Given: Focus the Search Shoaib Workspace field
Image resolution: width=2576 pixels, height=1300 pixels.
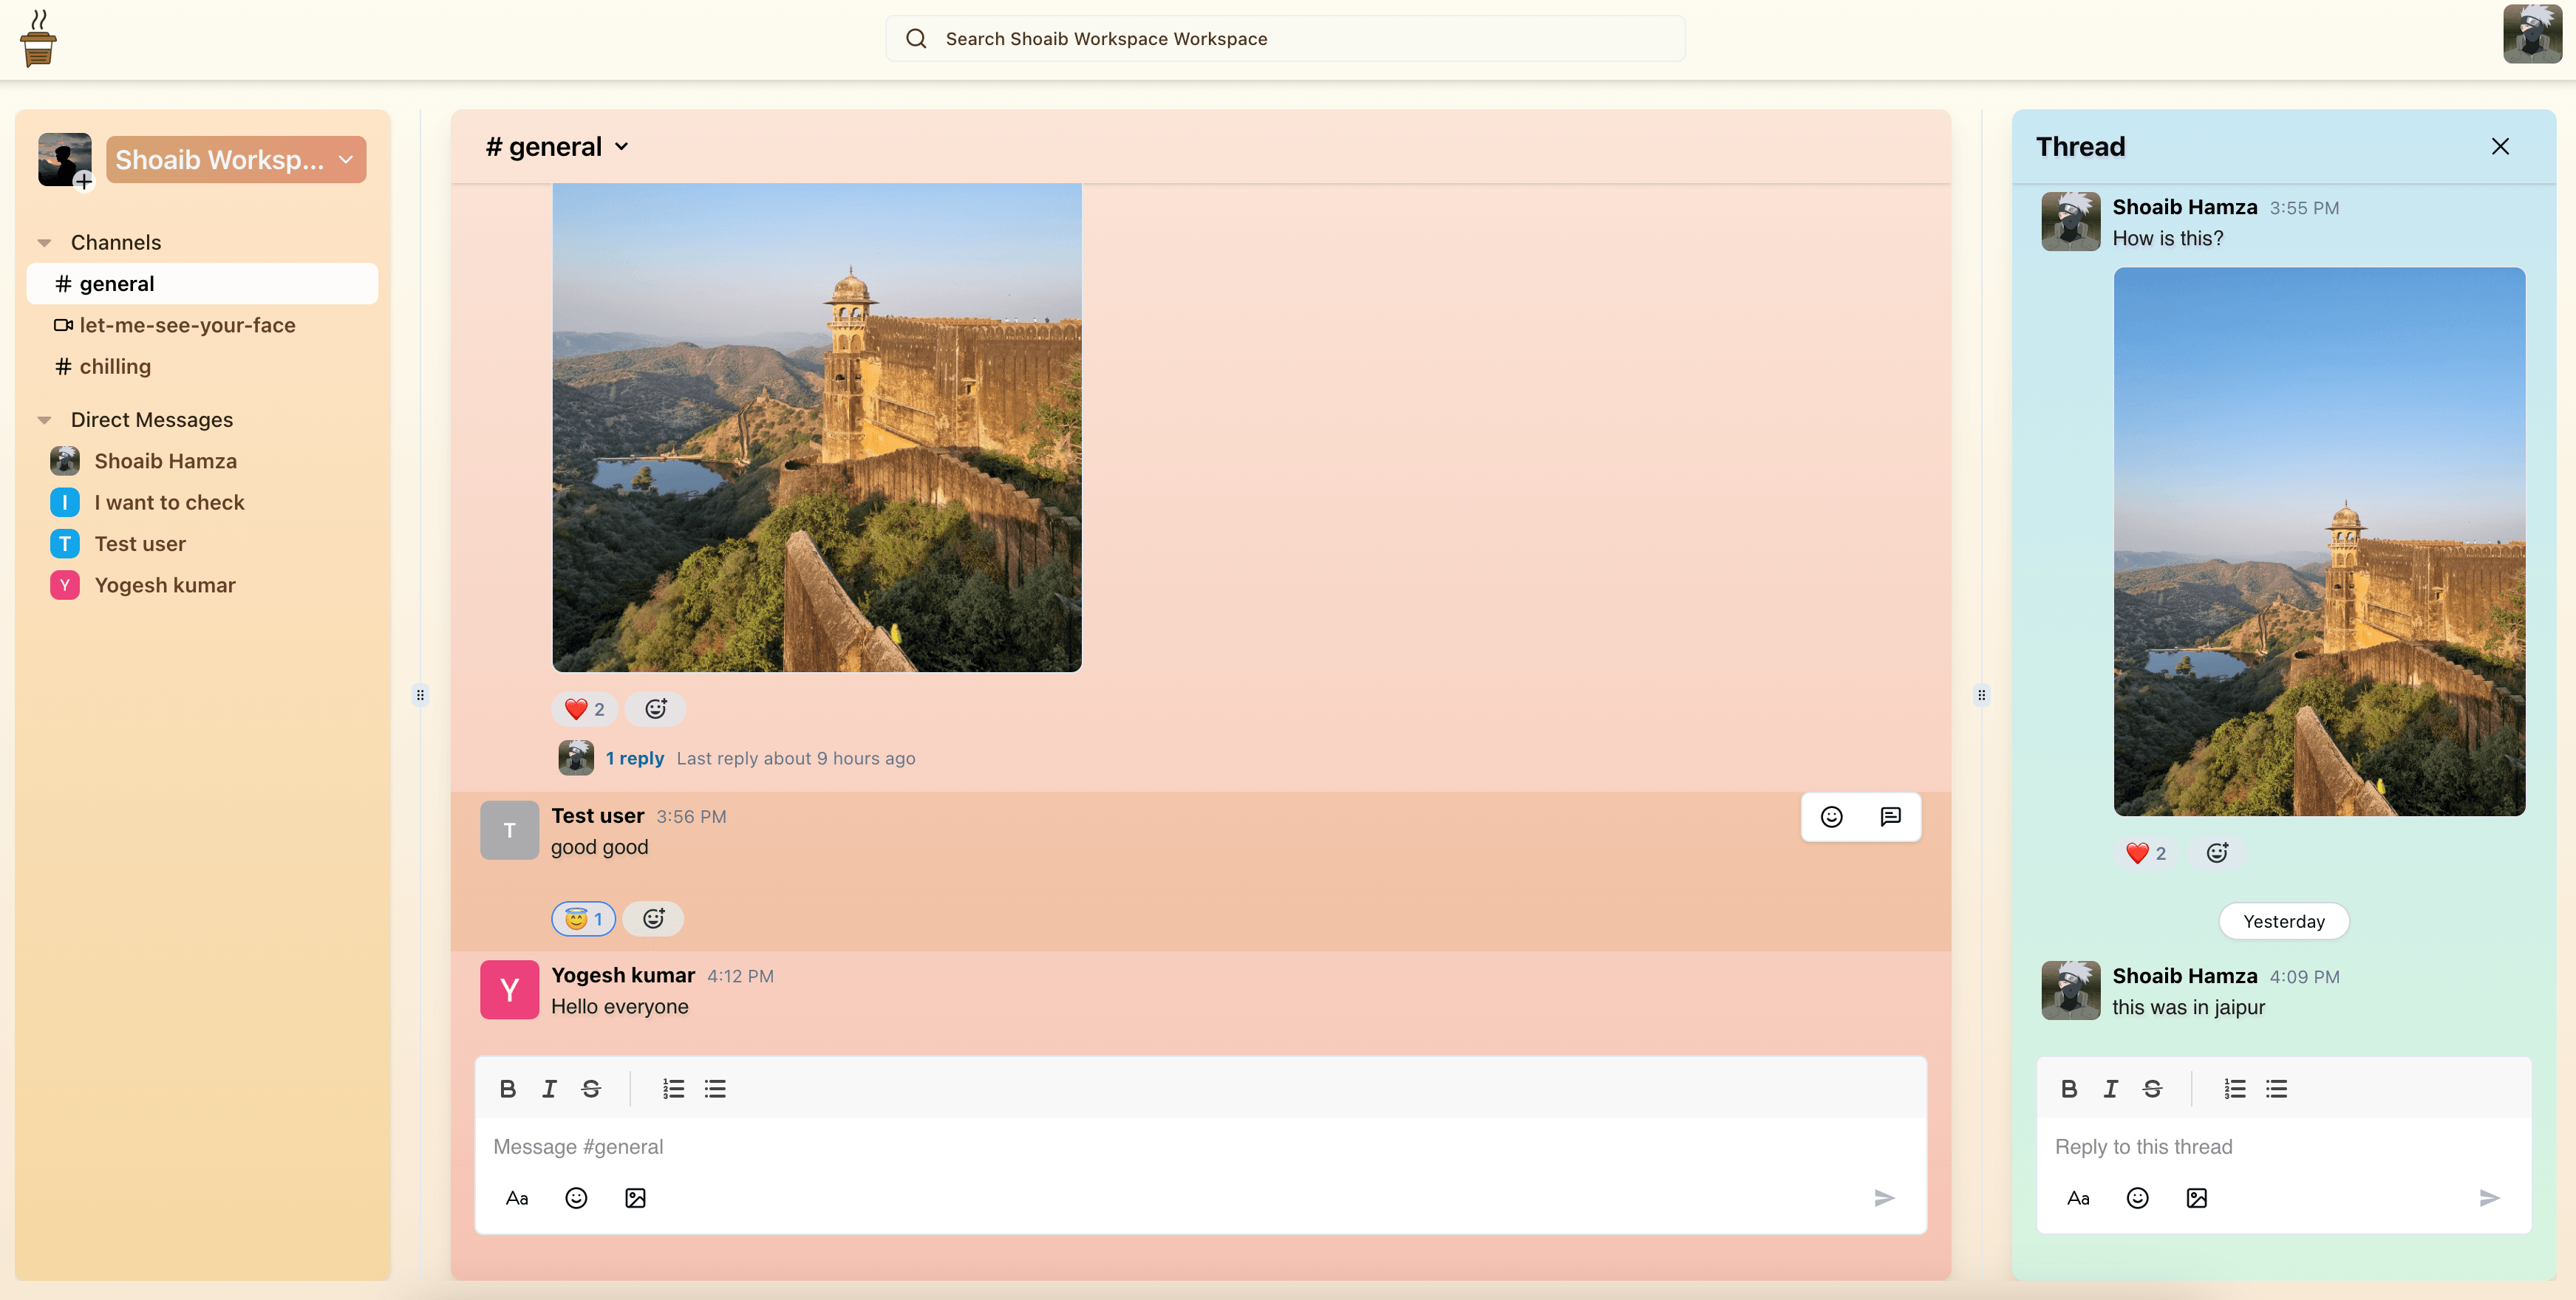Looking at the screenshot, I should pyautogui.click(x=1285, y=38).
